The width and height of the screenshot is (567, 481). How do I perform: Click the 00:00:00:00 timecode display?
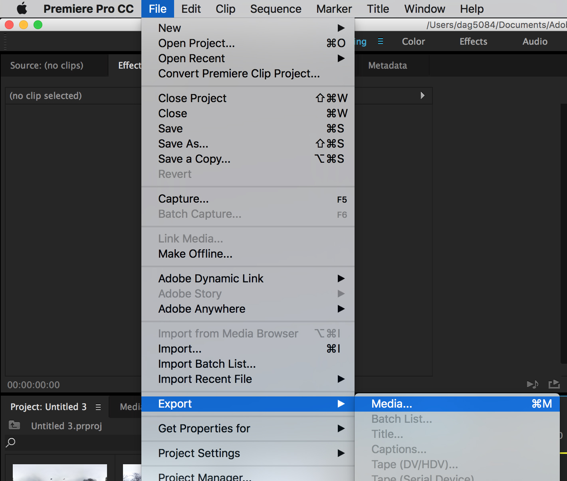34,385
